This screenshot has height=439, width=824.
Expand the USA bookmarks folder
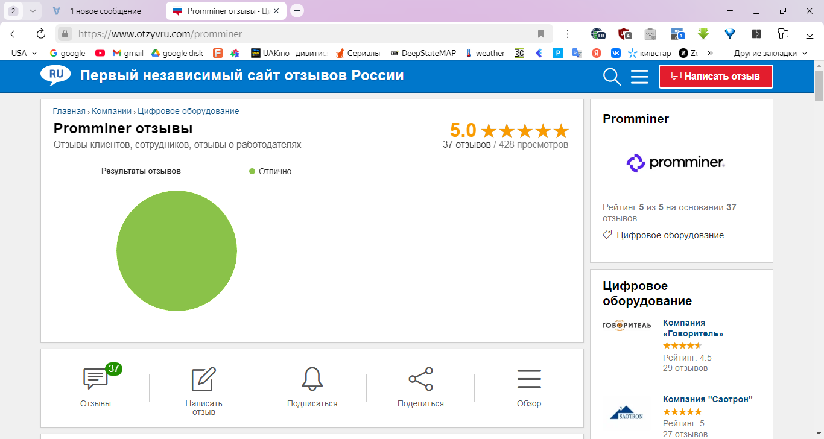pyautogui.click(x=24, y=53)
